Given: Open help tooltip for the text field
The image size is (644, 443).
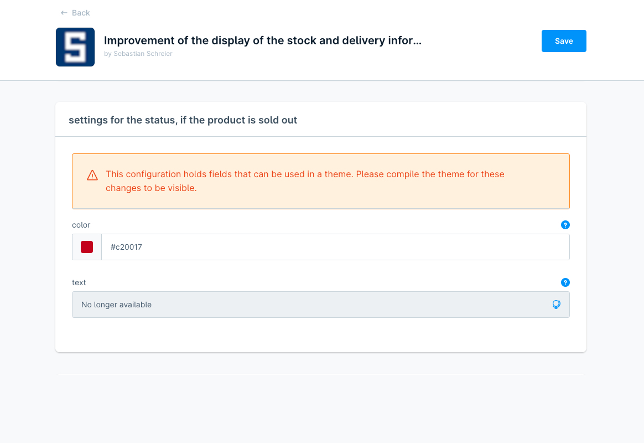Looking at the screenshot, I should (565, 282).
